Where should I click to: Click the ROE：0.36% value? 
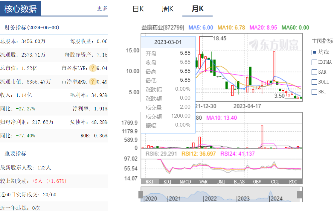tap(94, 136)
